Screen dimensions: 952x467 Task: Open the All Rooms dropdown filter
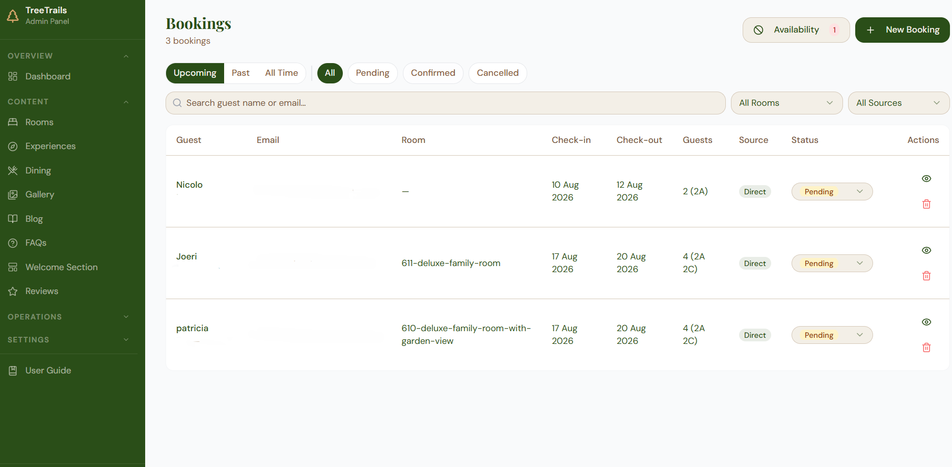pyautogui.click(x=786, y=103)
